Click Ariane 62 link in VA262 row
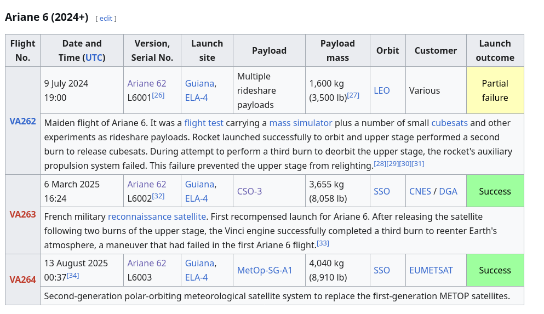544x314 pixels. [x=147, y=83]
